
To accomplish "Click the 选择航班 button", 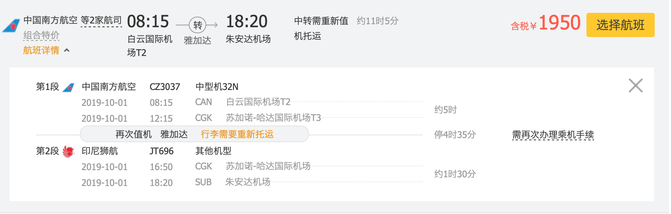I will coord(620,25).
